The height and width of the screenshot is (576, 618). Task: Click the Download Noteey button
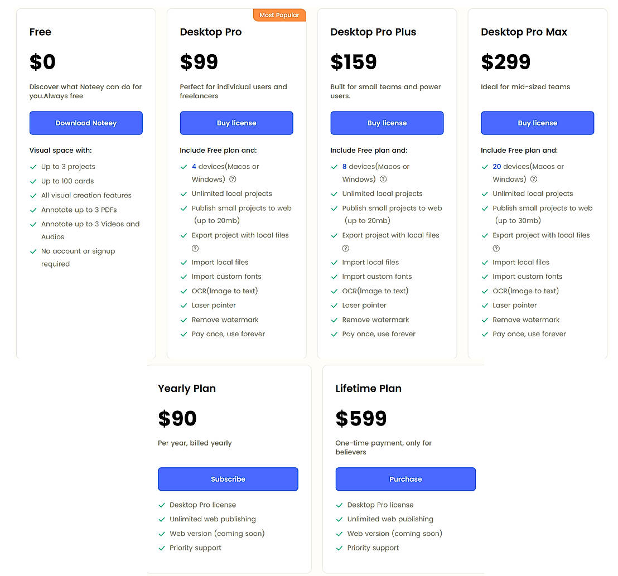(x=86, y=123)
